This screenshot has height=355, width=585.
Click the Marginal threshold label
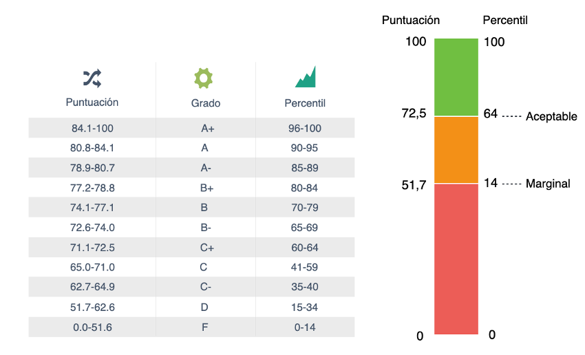click(548, 184)
